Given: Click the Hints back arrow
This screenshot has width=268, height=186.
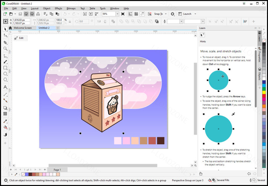Looking at the screenshot, I should 249,174.
